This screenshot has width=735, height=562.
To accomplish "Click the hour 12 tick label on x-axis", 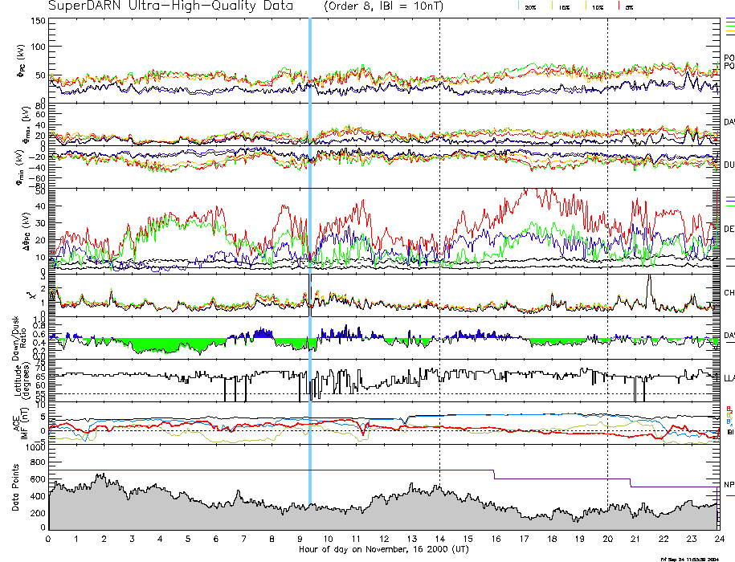I will [384, 539].
